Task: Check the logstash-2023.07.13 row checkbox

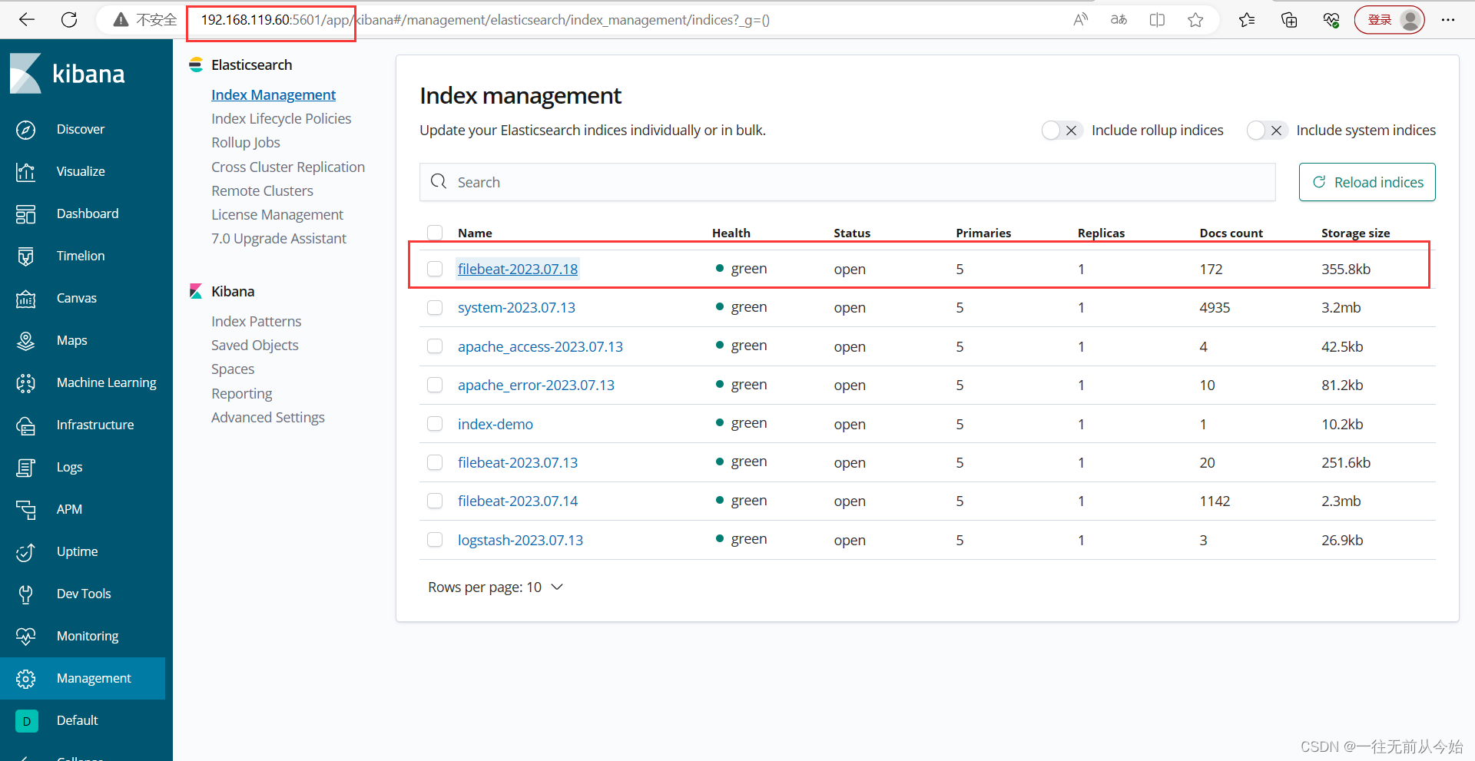Action: point(435,540)
